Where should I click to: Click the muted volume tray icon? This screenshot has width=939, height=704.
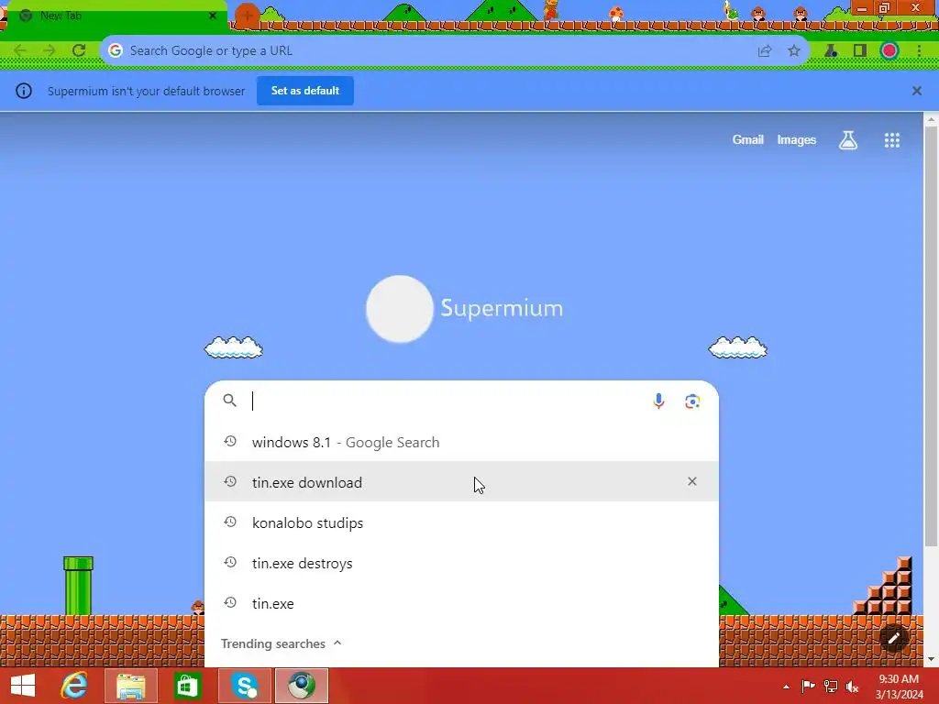[852, 686]
